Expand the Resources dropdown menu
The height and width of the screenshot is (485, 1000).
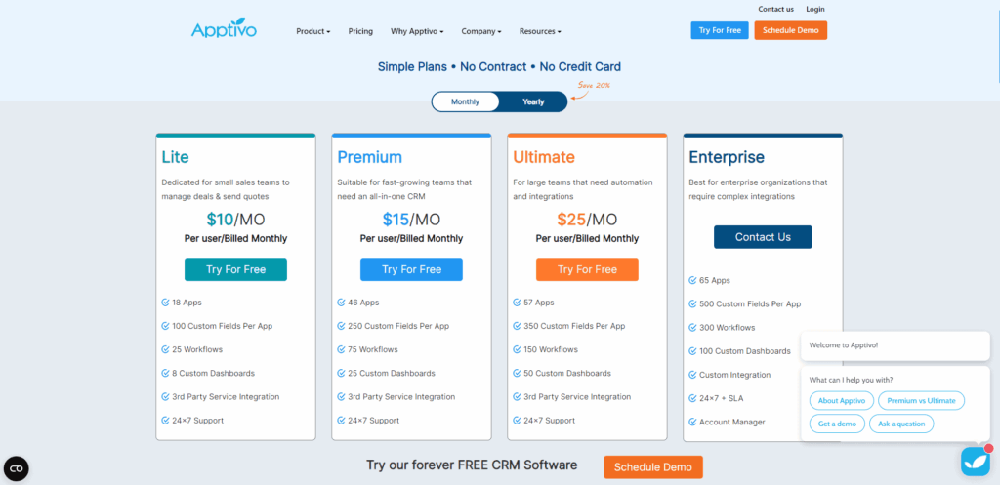[x=540, y=31]
